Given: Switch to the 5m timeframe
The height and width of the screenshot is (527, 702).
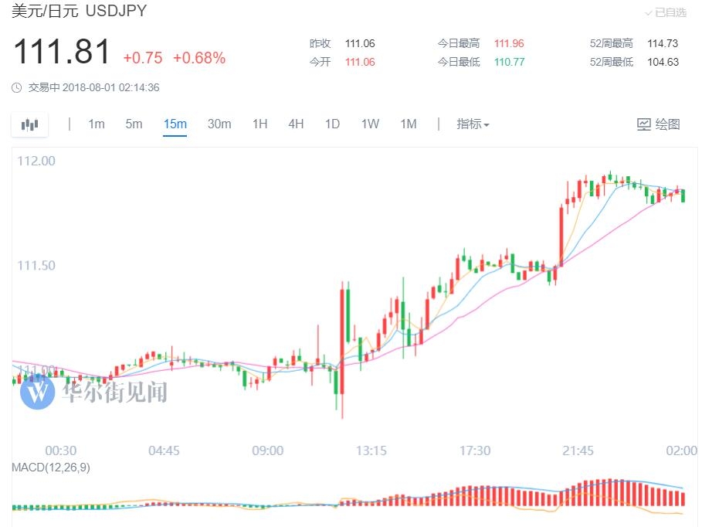Looking at the screenshot, I should 134,124.
